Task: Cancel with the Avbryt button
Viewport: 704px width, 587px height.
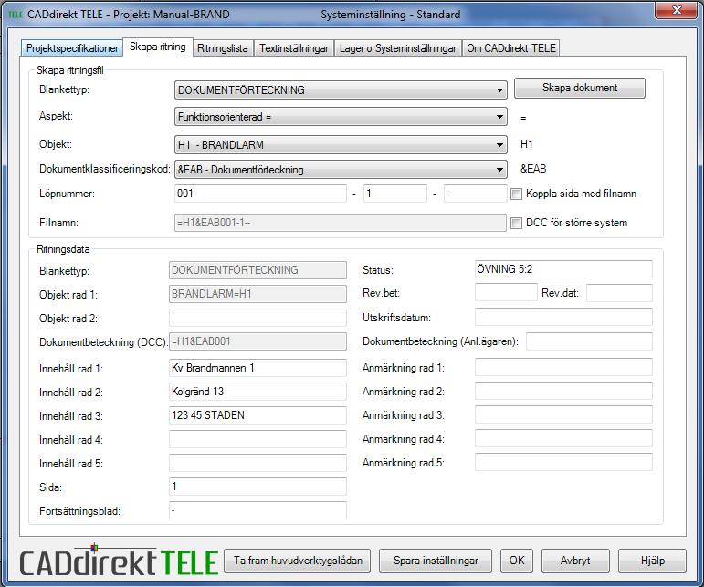Action: pos(575,561)
